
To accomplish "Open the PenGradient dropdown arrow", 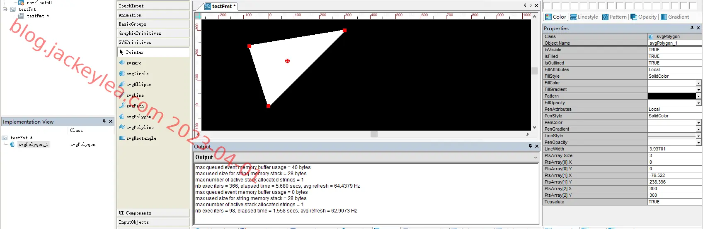I will pos(698,129).
